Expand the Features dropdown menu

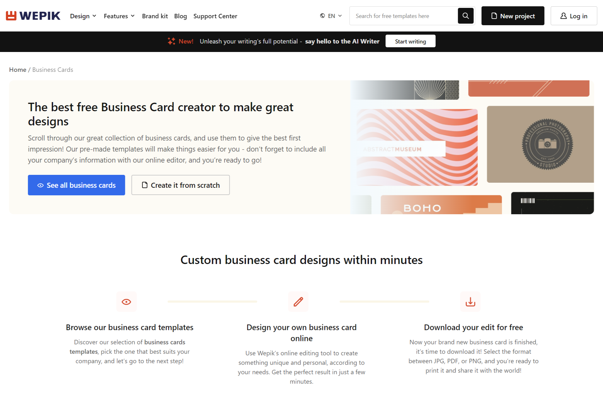[119, 16]
